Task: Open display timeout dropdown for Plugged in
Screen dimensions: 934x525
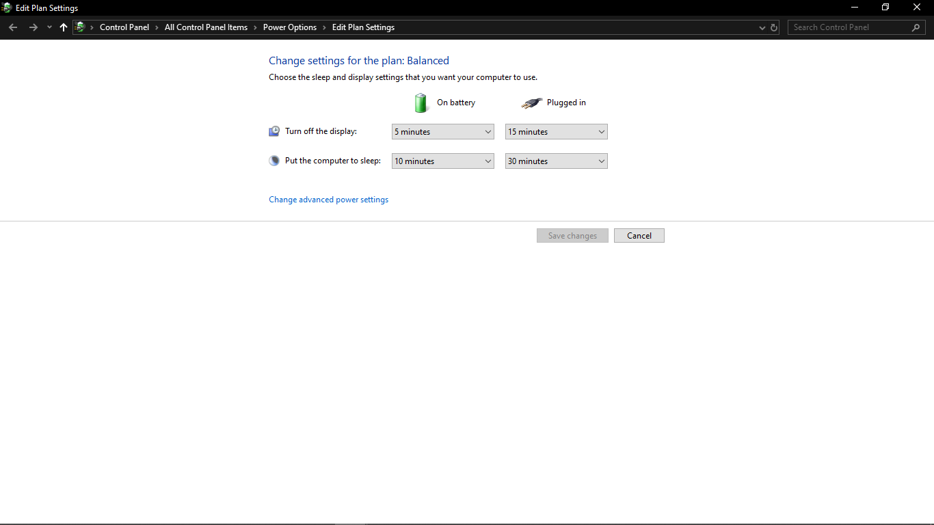Action: [556, 132]
